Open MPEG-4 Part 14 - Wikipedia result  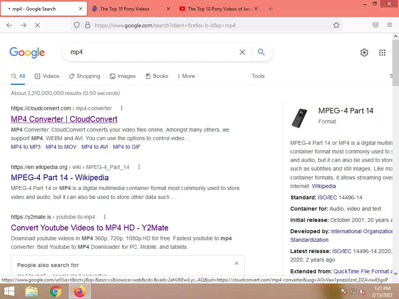[x=60, y=178]
